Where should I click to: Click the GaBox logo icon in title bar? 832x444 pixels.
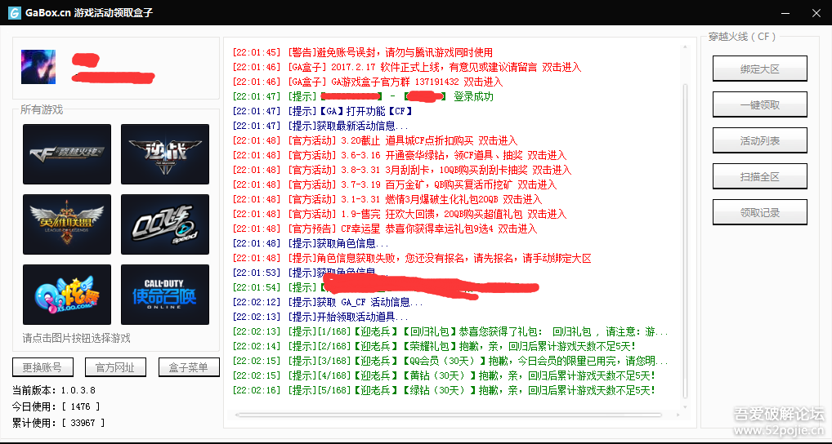[15, 13]
